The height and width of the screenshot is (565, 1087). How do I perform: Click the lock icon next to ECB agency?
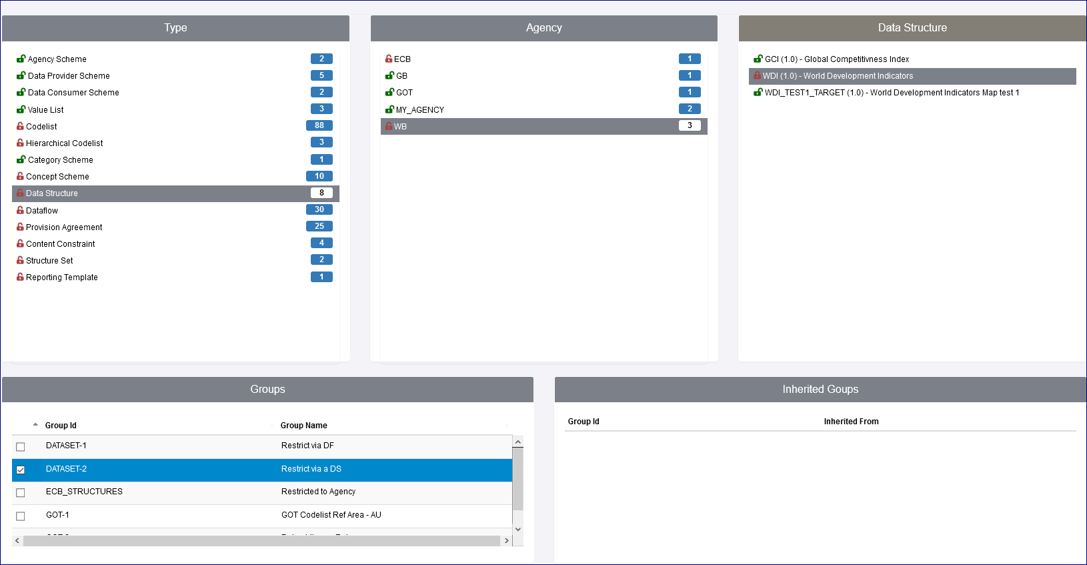389,59
